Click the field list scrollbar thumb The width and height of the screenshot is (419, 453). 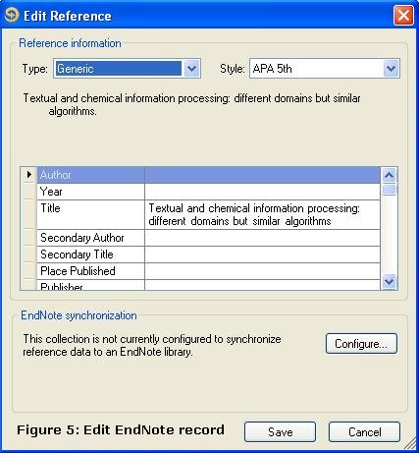tap(389, 190)
